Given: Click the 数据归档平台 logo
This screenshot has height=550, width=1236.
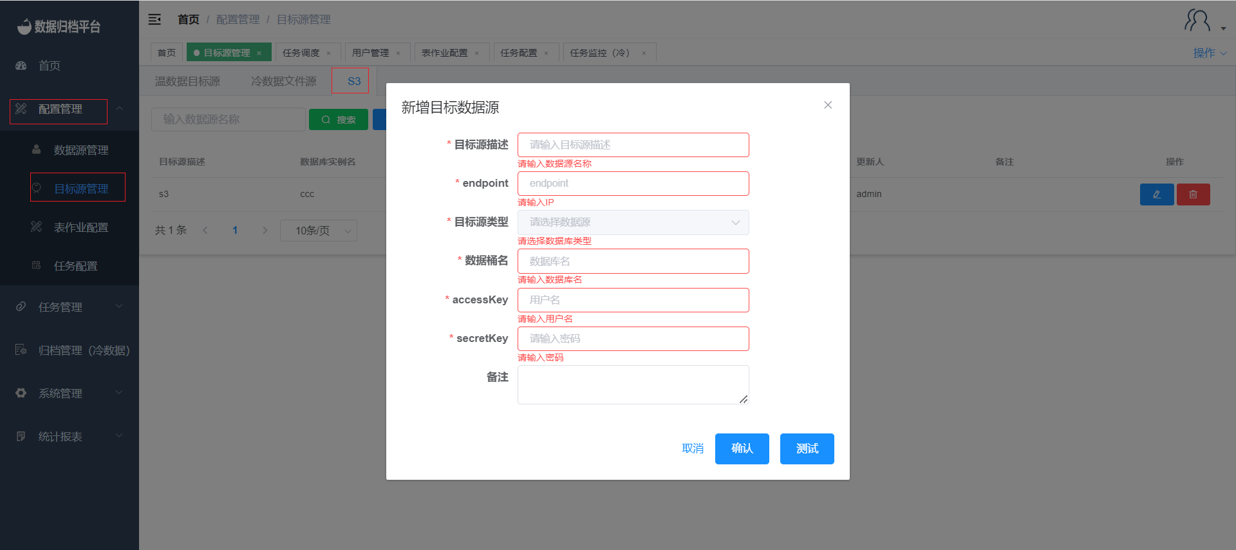Looking at the screenshot, I should pyautogui.click(x=59, y=26).
